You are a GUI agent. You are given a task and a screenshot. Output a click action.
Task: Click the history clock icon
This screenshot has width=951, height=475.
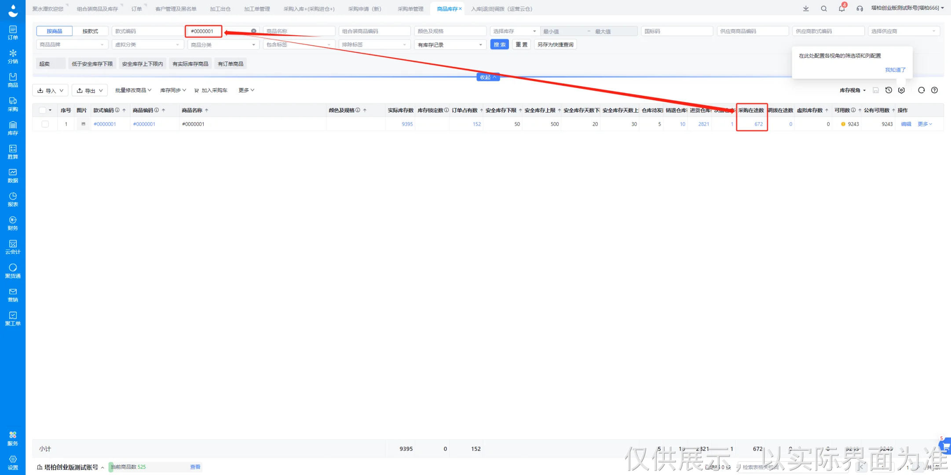889,90
